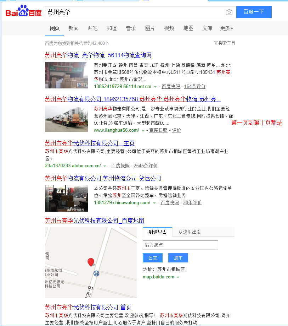Click the 输入起点 start point field
The height and width of the screenshot is (326, 288).
[180, 245]
